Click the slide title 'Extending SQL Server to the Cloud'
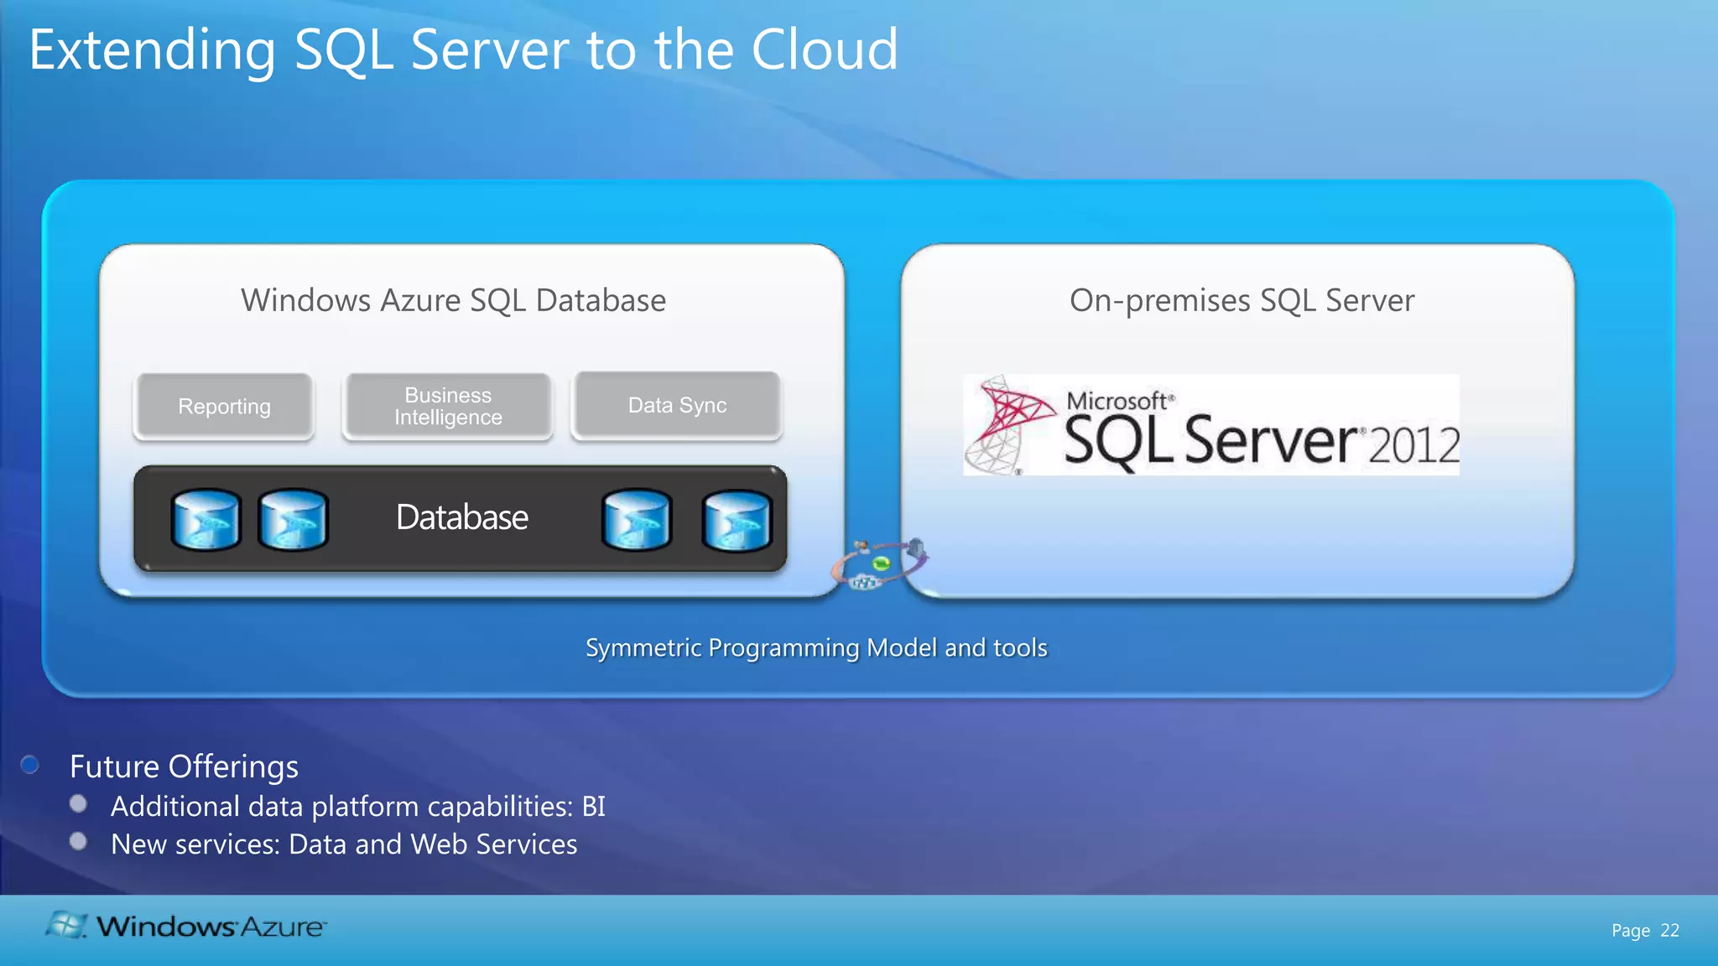Viewport: 1718px width, 966px height. point(463,49)
